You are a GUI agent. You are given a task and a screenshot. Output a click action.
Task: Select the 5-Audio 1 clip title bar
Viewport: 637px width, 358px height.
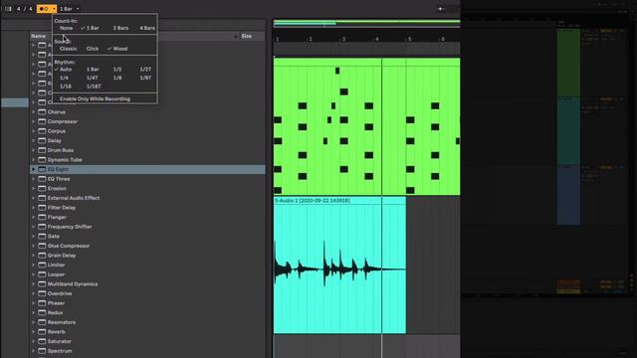339,201
